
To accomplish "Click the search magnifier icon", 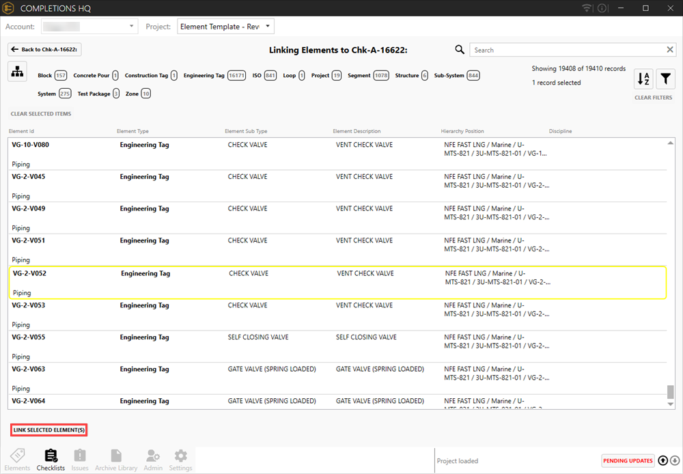I will click(460, 50).
